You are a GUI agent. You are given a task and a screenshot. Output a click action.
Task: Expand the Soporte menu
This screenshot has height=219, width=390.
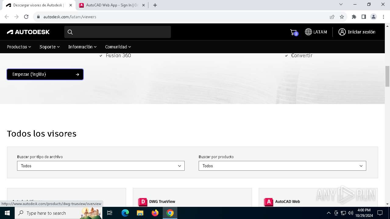click(x=50, y=47)
